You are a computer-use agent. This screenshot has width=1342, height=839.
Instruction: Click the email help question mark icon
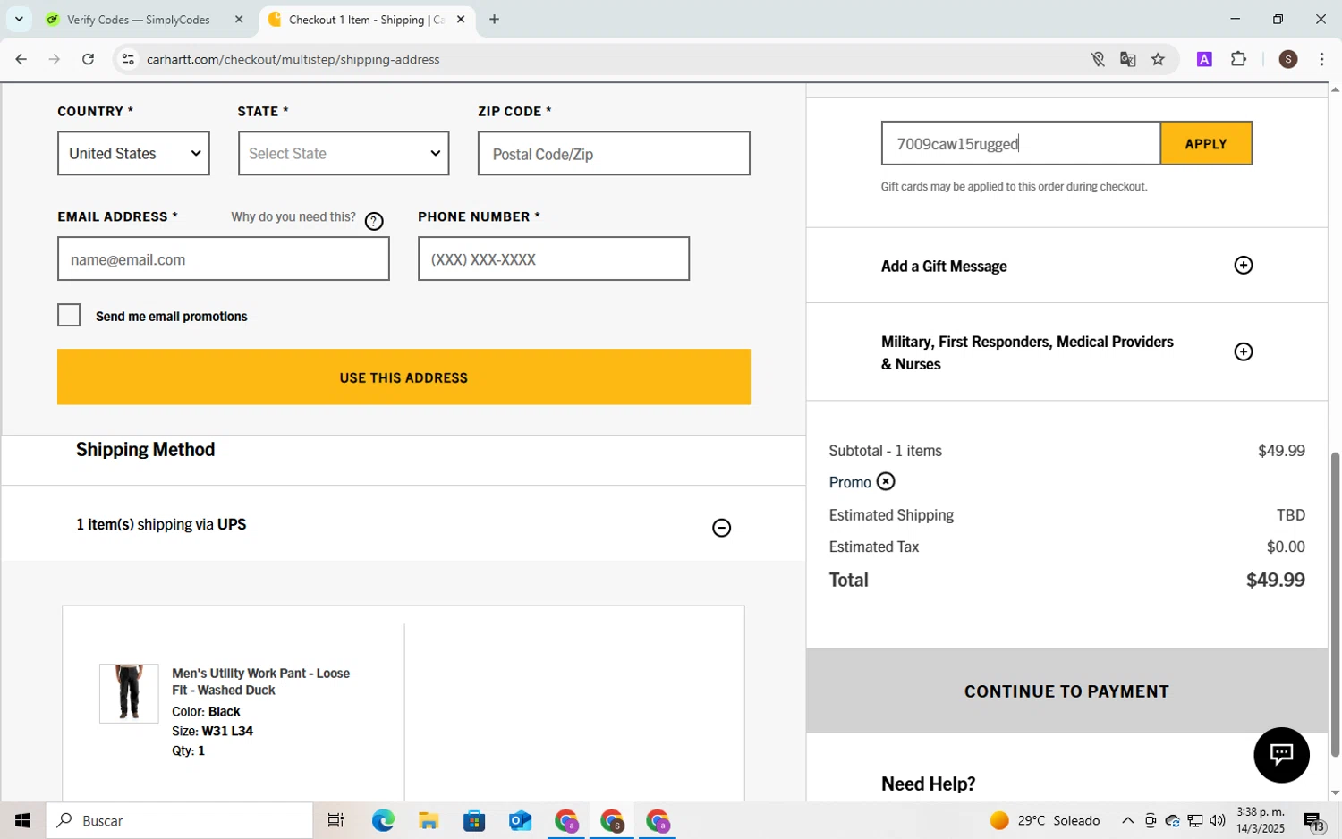[x=374, y=222]
